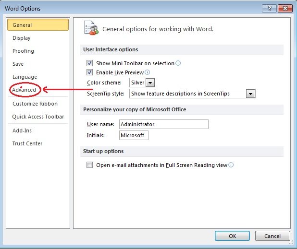Select the Save category
This screenshot has width=297, height=249.
[x=18, y=64]
